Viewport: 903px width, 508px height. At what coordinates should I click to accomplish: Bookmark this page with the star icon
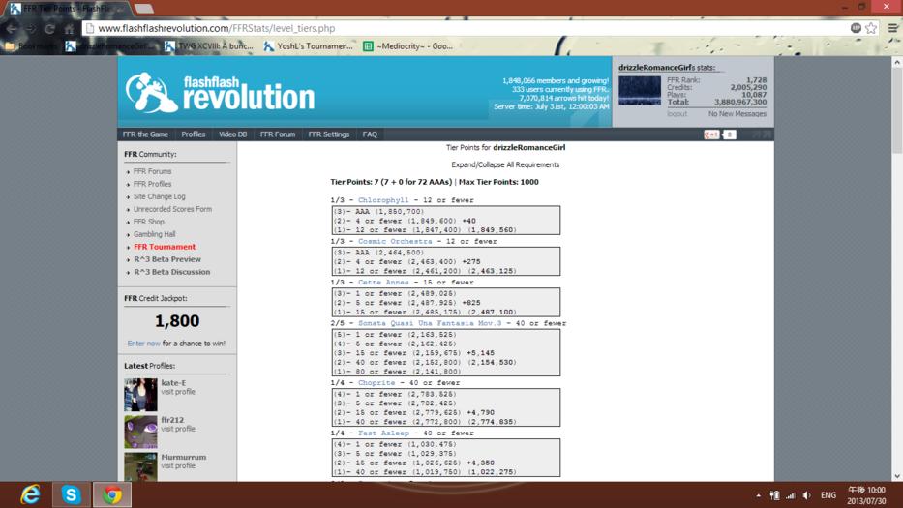[871, 28]
